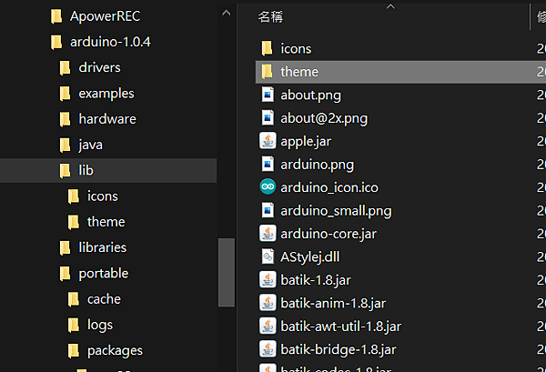Select the file name arduino.png

click(318, 165)
